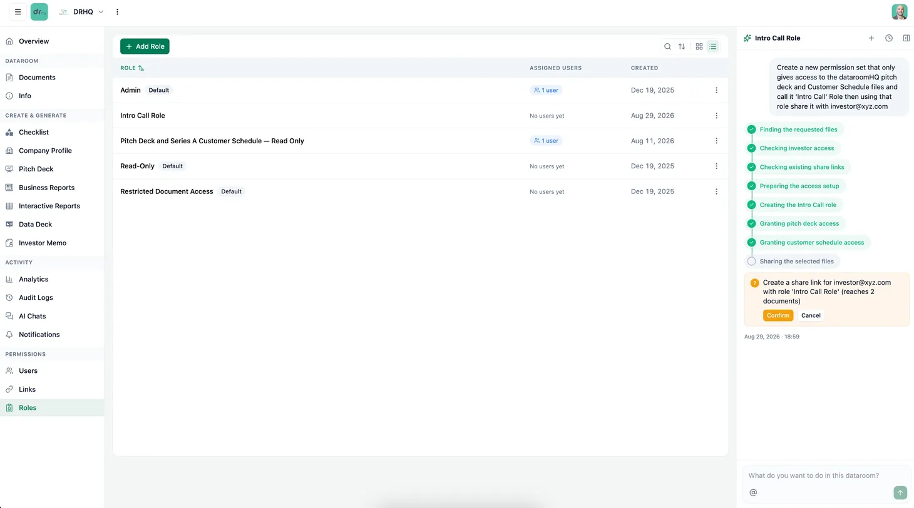Open the Read-Only row options menu
Image resolution: width=914 pixels, height=508 pixels.
[x=716, y=166]
